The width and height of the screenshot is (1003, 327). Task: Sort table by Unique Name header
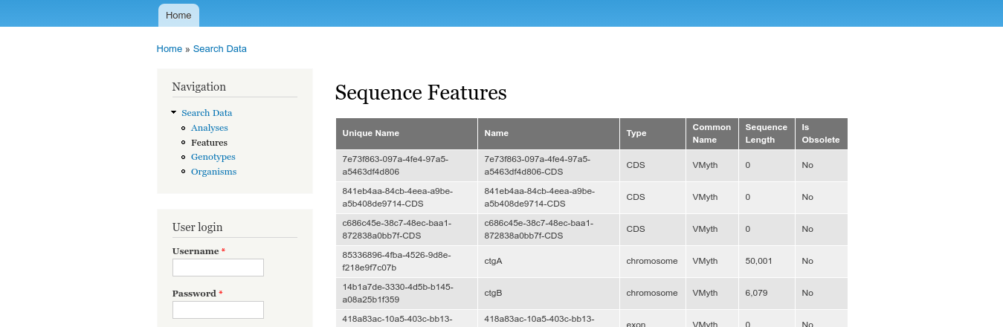click(x=371, y=134)
